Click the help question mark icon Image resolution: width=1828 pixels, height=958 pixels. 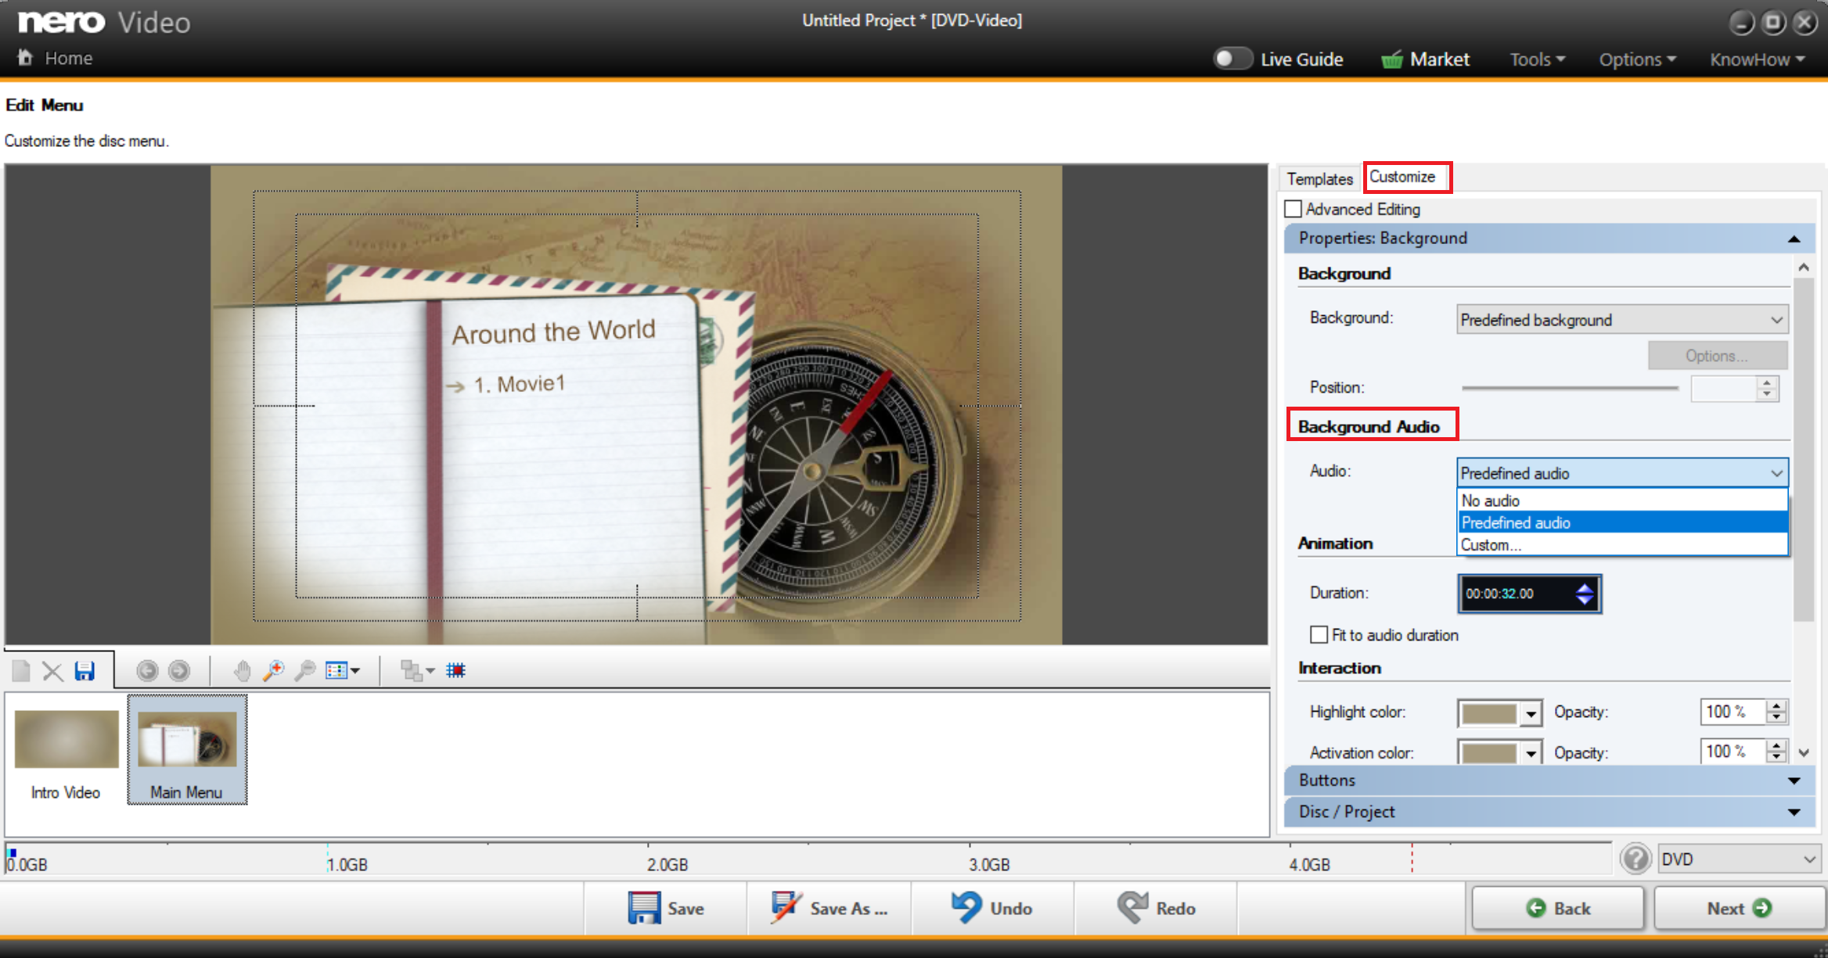pos(1635,859)
